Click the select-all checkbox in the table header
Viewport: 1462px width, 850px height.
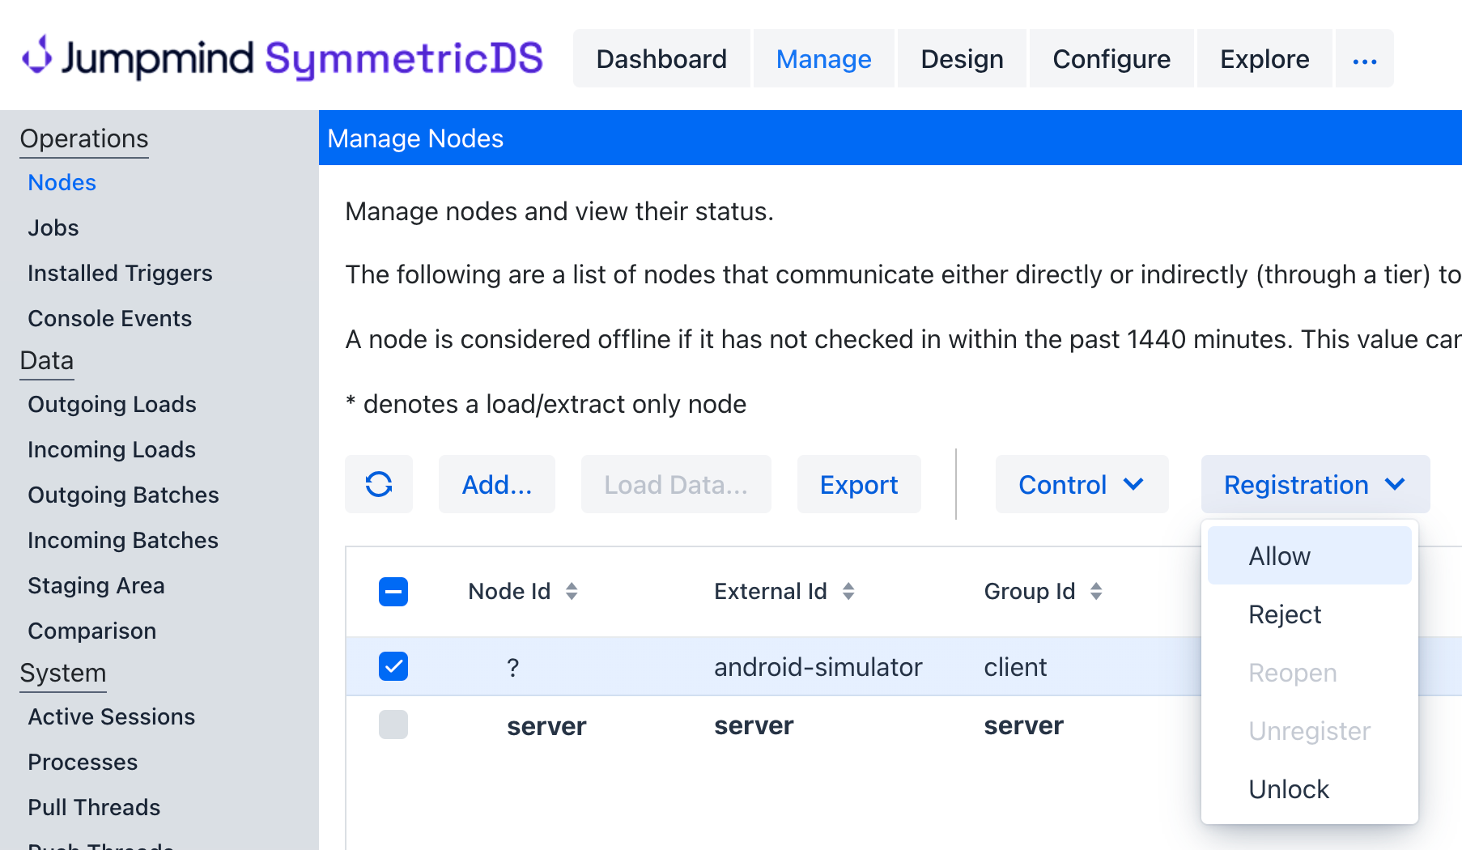393,592
